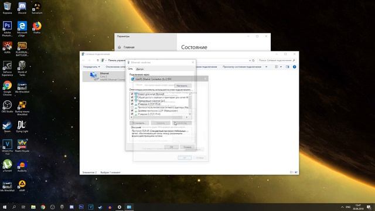
Task: Click Отключение сетевого устройства toolbar item
Action: pyautogui.click(x=115, y=67)
